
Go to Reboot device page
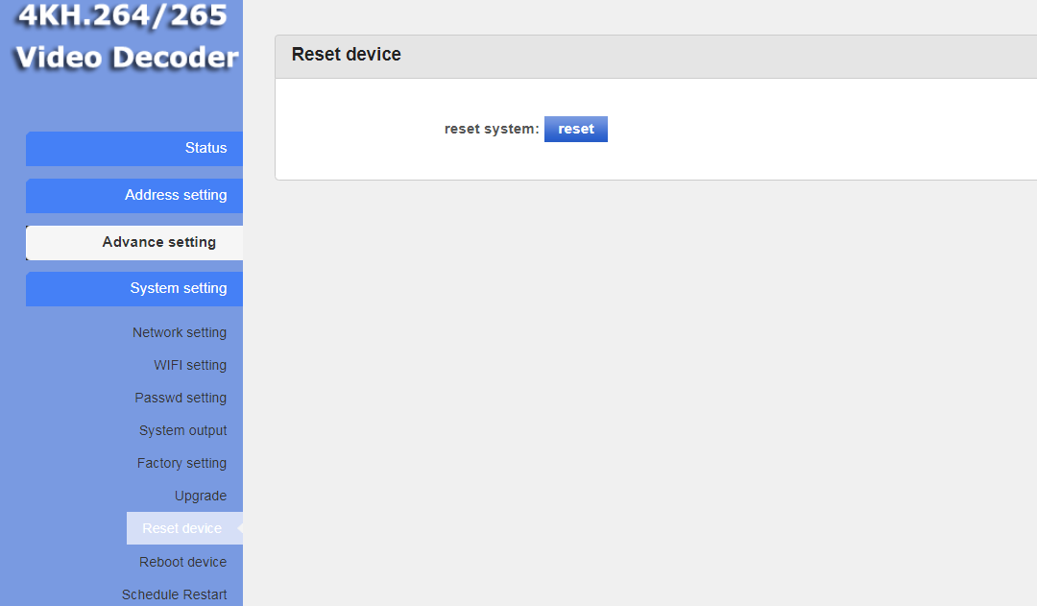(x=182, y=562)
